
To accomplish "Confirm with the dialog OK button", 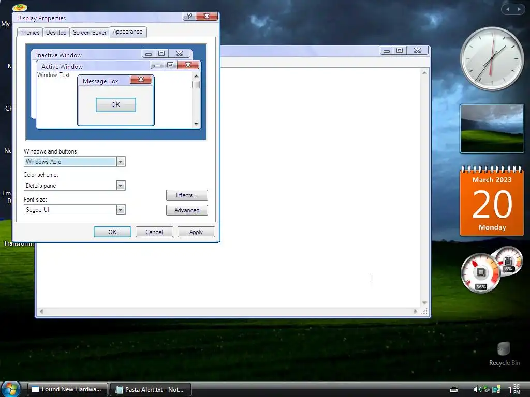I will click(112, 232).
